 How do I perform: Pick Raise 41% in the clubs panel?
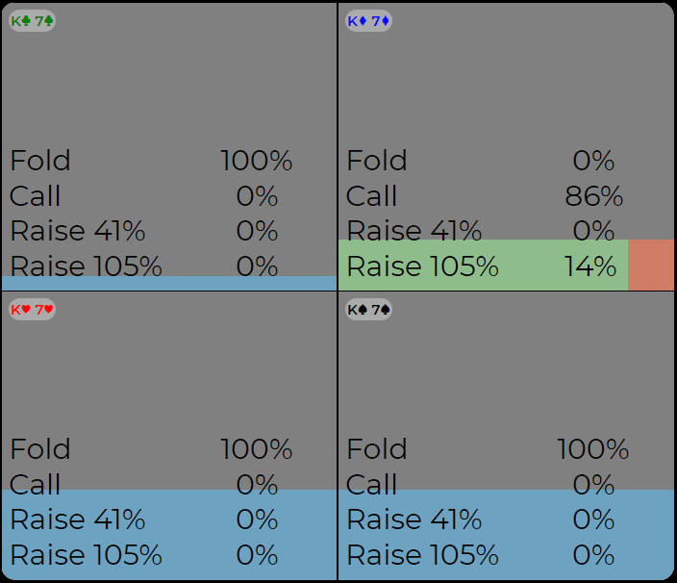pyautogui.click(x=151, y=231)
